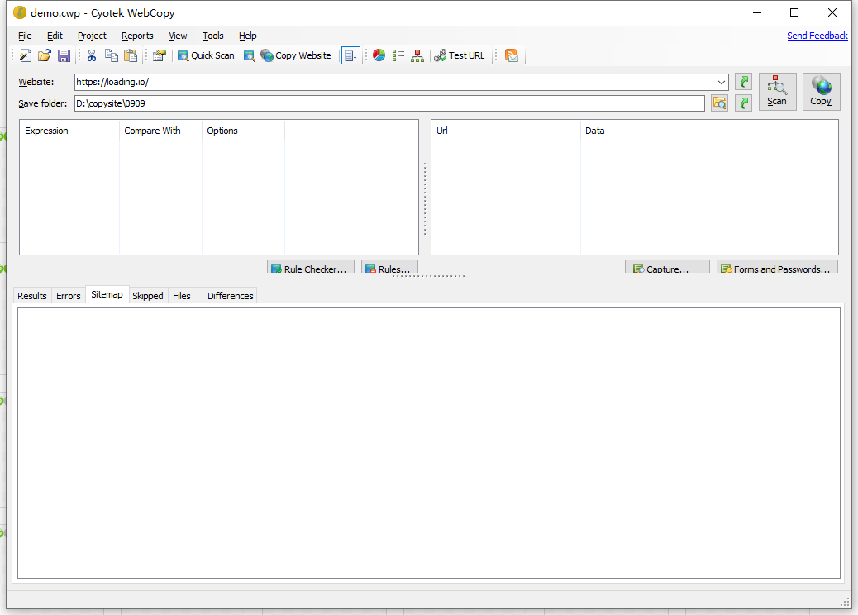The height and width of the screenshot is (615, 858).
Task: Click the horizontal splitter above result tabs
Action: (x=428, y=276)
